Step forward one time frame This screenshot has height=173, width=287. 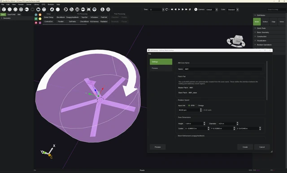coord(183,9)
